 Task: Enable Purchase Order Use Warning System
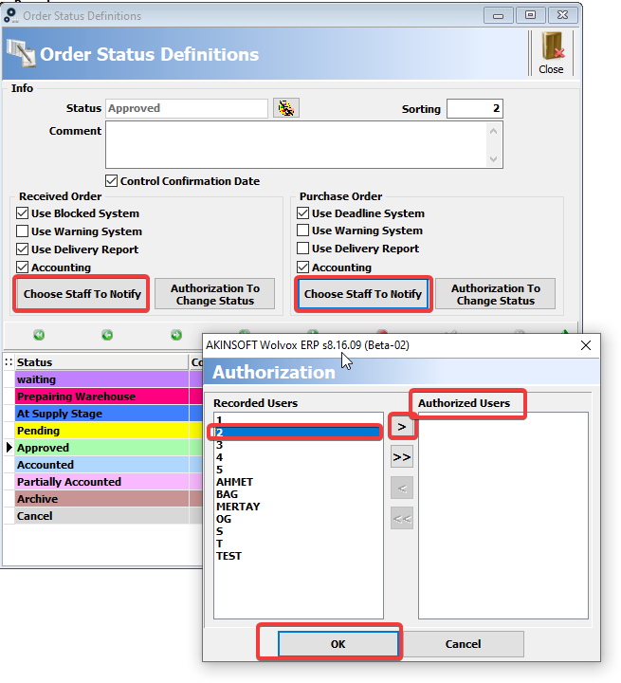click(302, 230)
